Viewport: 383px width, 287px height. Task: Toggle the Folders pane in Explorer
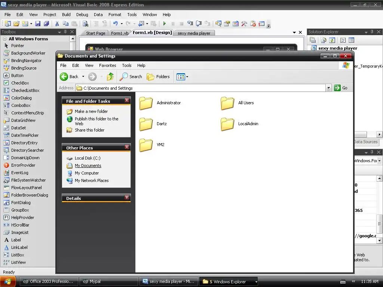click(x=158, y=77)
